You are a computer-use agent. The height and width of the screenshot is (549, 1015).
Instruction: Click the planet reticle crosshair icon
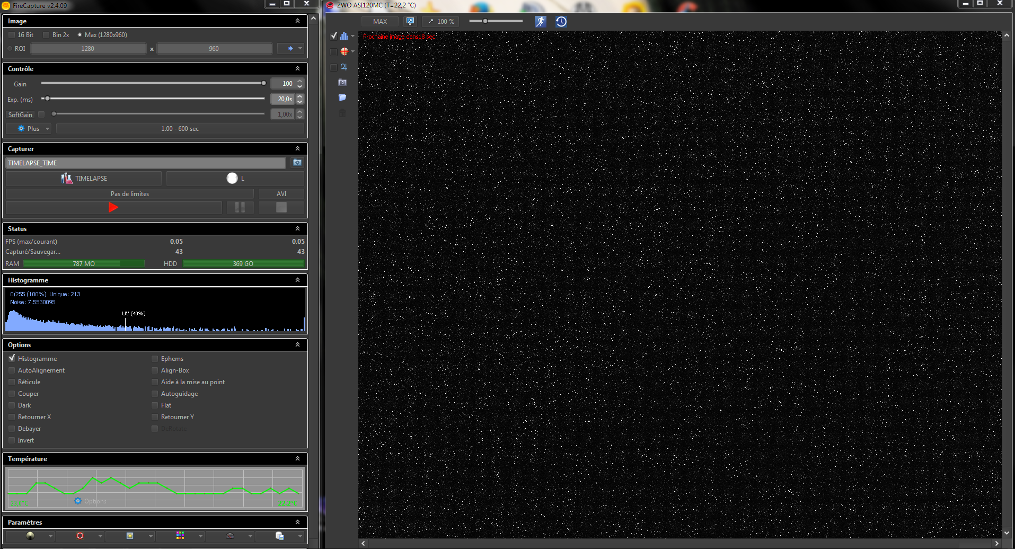tap(344, 51)
